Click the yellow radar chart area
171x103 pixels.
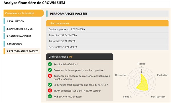coord(143,84)
